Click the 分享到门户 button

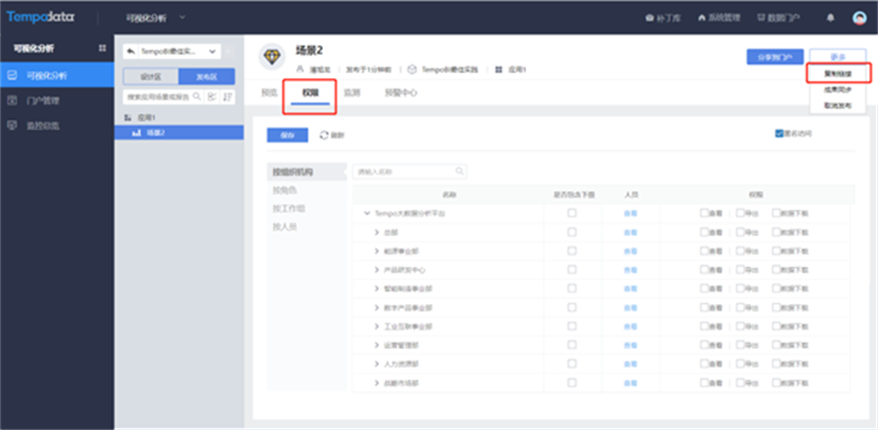coord(775,57)
